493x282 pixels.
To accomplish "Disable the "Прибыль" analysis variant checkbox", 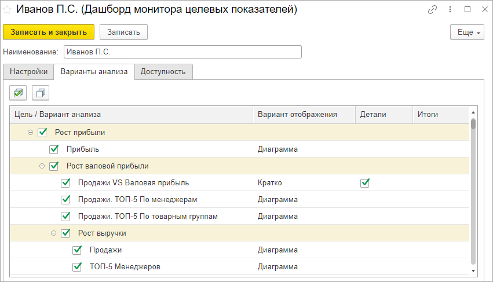I will pos(54,149).
